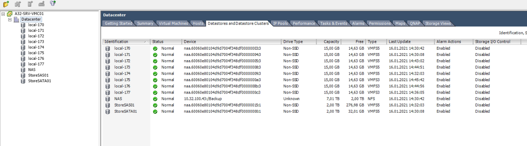
Task: Click the local-170 datastore icon in tree
Action: (x=23, y=25)
